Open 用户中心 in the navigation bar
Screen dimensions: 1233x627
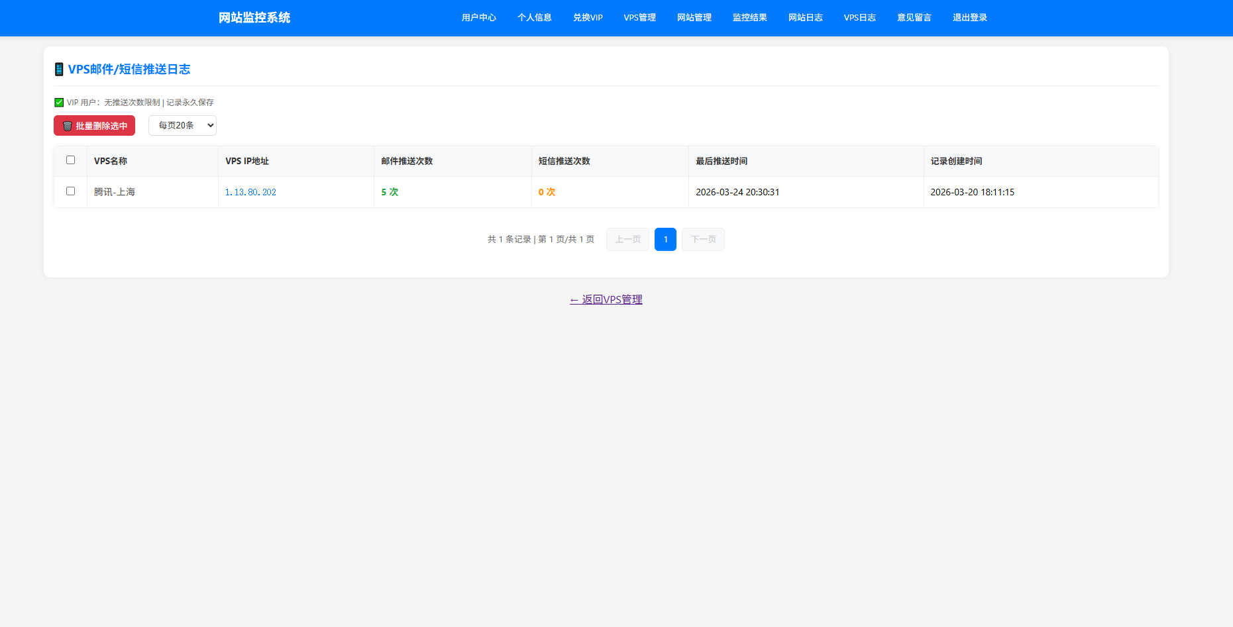point(478,18)
